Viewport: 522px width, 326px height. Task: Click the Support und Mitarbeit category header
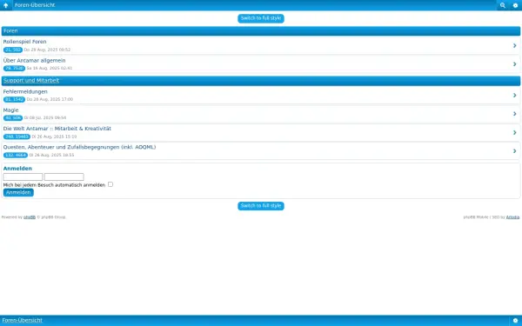[31, 81]
